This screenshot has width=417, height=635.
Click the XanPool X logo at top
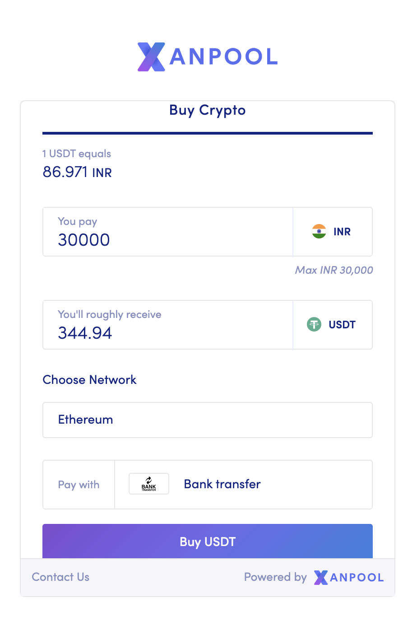151,57
